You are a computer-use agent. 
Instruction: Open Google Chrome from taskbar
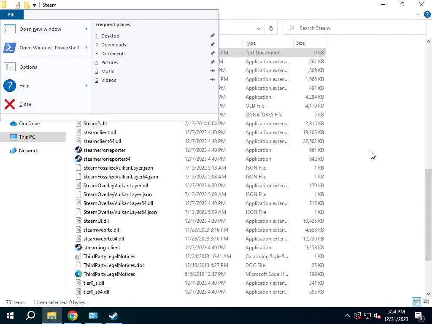coord(72,316)
